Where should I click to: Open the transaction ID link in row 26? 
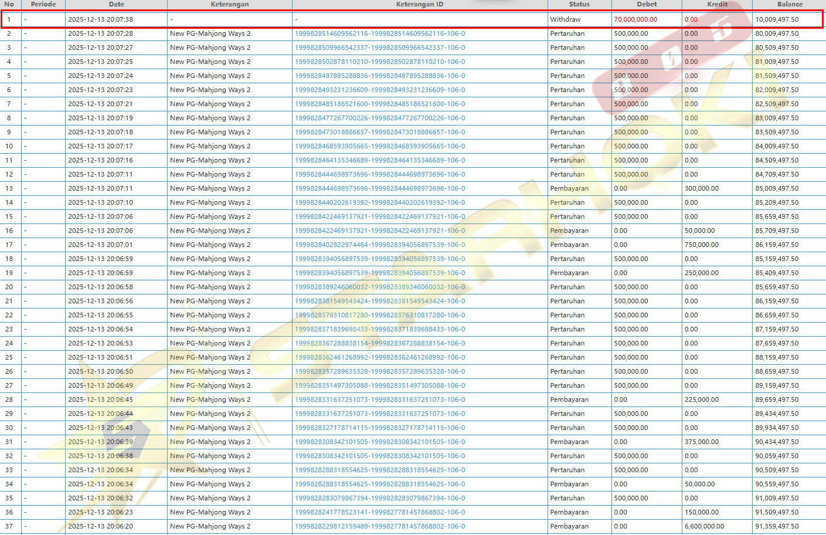point(380,371)
